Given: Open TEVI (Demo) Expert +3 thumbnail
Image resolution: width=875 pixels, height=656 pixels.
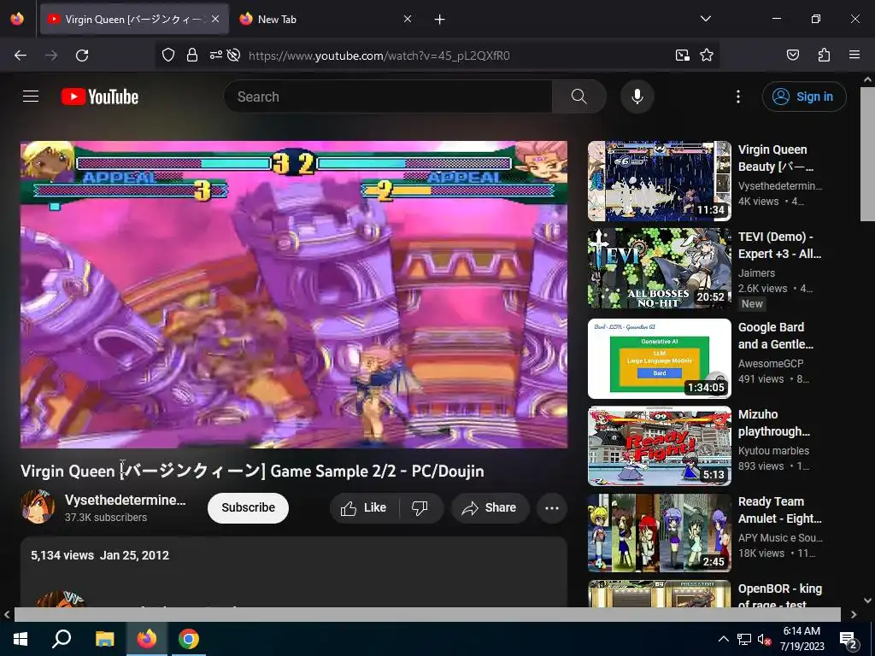Looking at the screenshot, I should tap(659, 268).
